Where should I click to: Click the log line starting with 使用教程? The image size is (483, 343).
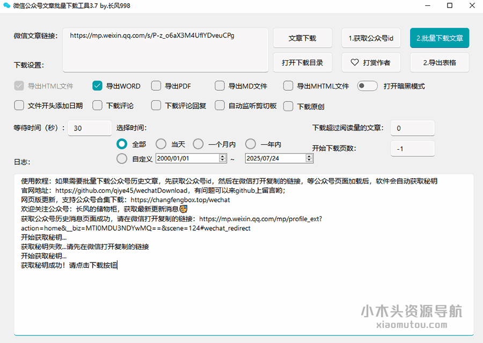point(229,181)
